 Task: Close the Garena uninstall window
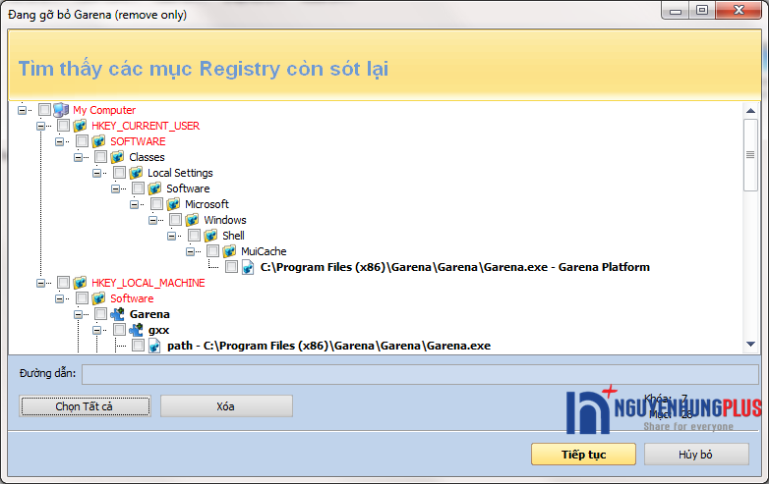pos(739,10)
